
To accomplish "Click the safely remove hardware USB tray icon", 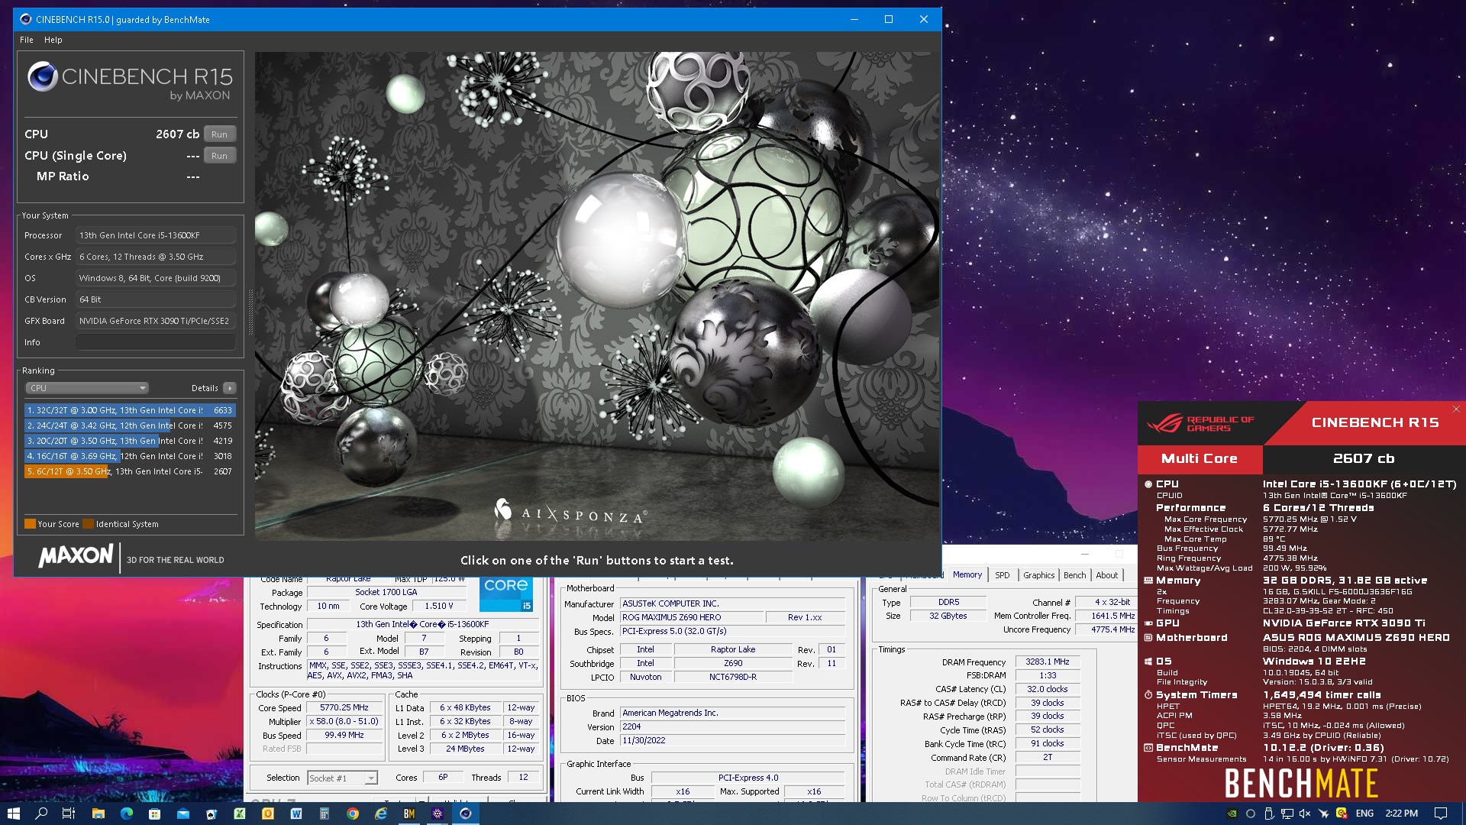I will [x=1269, y=814].
